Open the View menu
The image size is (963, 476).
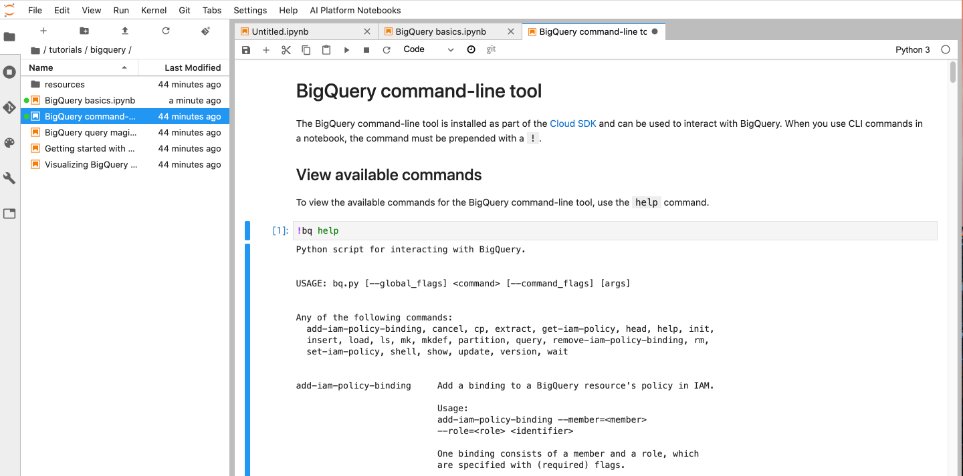click(x=92, y=10)
